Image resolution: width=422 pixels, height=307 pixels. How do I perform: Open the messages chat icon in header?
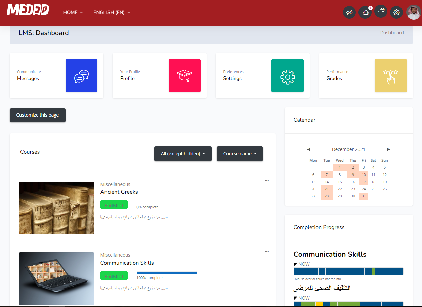coord(381,12)
